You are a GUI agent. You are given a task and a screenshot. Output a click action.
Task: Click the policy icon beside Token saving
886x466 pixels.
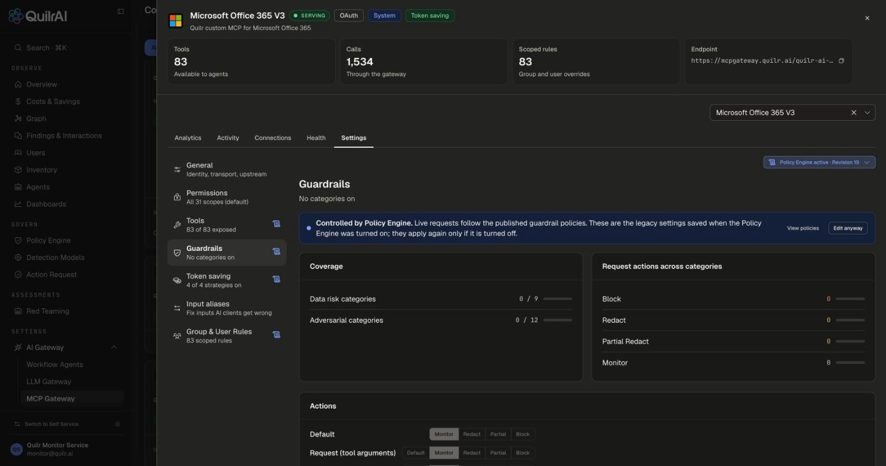(277, 279)
